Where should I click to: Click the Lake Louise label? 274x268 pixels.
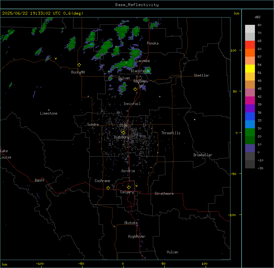6,154
